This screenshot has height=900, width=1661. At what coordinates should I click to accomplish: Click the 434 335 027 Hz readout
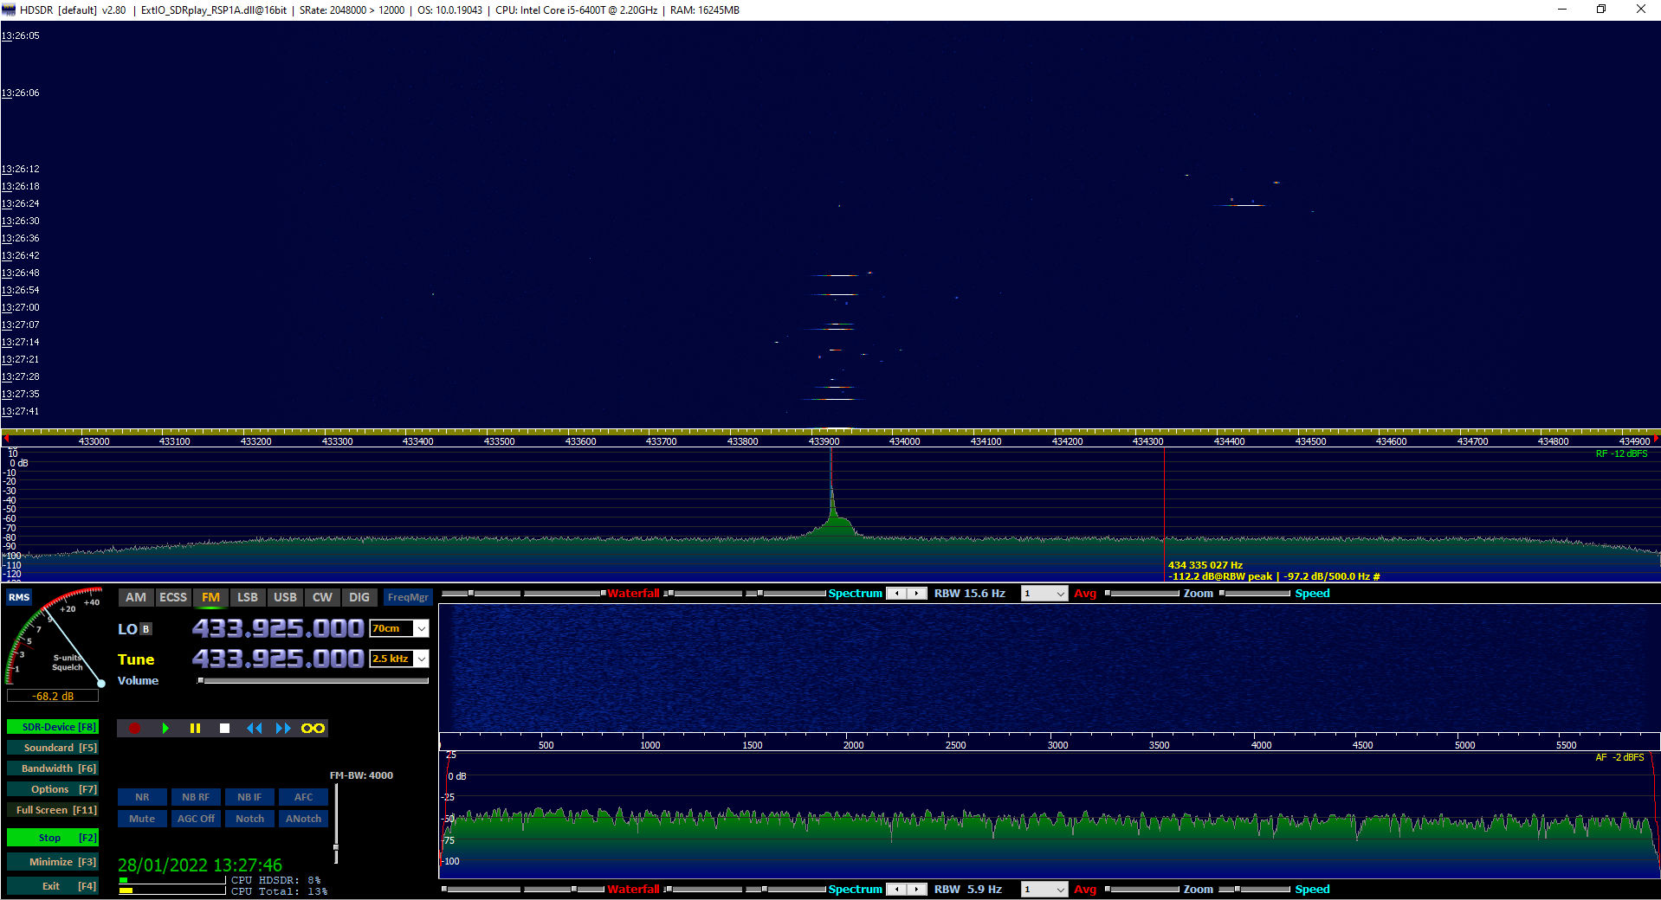tap(1205, 565)
